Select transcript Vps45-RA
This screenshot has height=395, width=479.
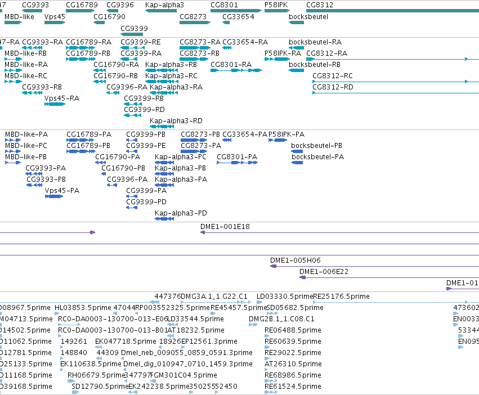tap(62, 98)
